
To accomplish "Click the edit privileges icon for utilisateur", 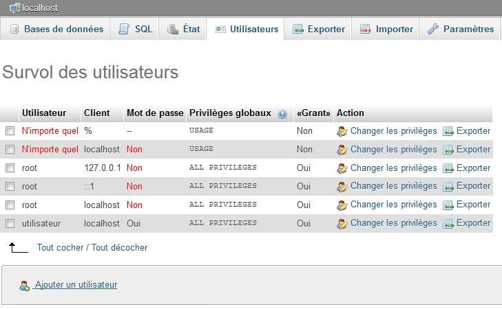I will point(342,223).
